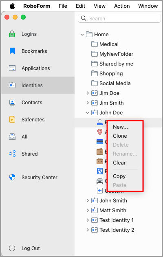
Task: Open the Bookmarks section
Action: (38, 51)
